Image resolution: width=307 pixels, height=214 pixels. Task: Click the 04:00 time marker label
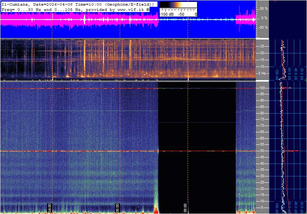pyautogui.click(x=49, y=208)
